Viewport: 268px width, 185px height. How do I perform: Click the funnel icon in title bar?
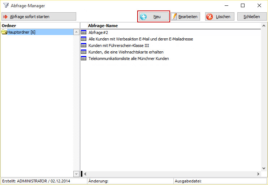[6, 6]
